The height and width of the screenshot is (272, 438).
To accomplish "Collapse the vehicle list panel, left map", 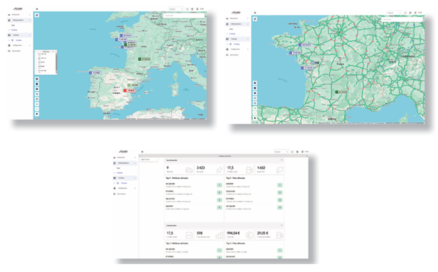I will (53, 51).
